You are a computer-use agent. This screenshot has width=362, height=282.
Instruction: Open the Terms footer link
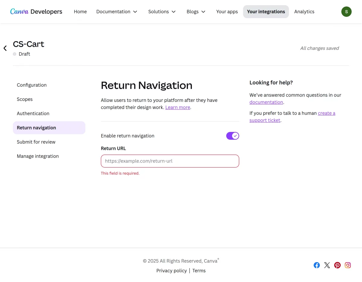199,271
